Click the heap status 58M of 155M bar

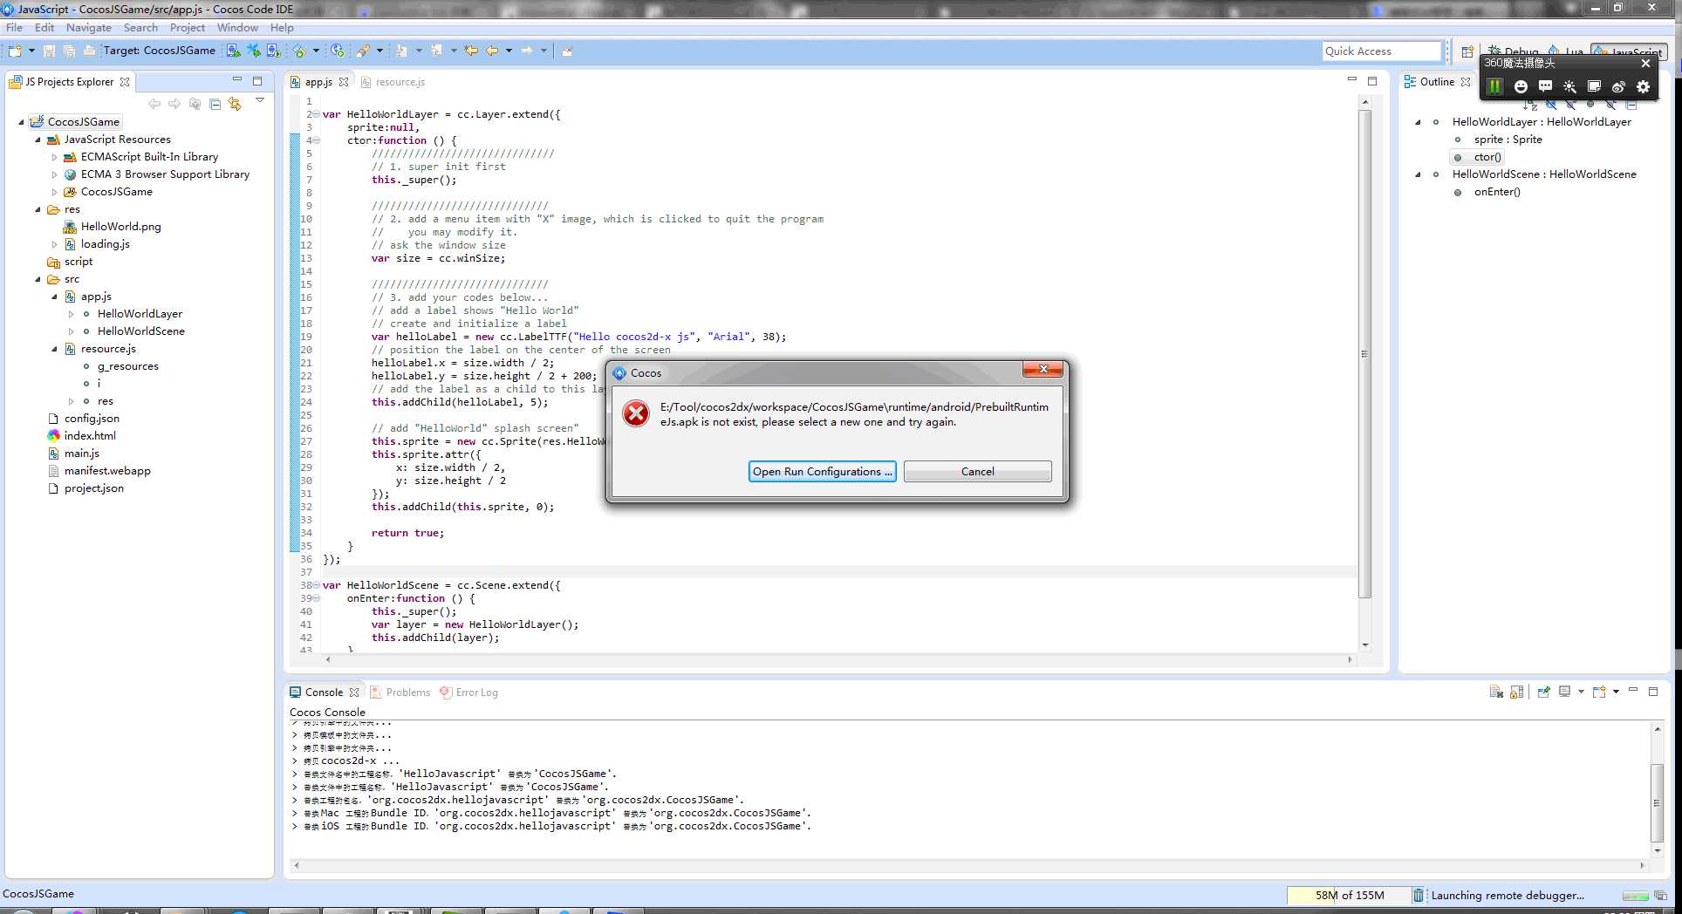click(1349, 895)
